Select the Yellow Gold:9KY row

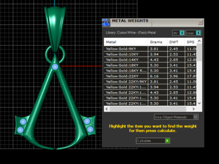pos(150,49)
